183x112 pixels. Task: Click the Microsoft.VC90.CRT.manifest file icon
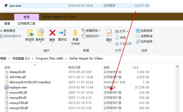7,82
